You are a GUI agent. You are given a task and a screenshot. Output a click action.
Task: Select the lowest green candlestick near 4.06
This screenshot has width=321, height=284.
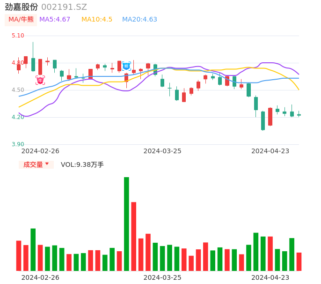pyautogui.click(x=263, y=120)
